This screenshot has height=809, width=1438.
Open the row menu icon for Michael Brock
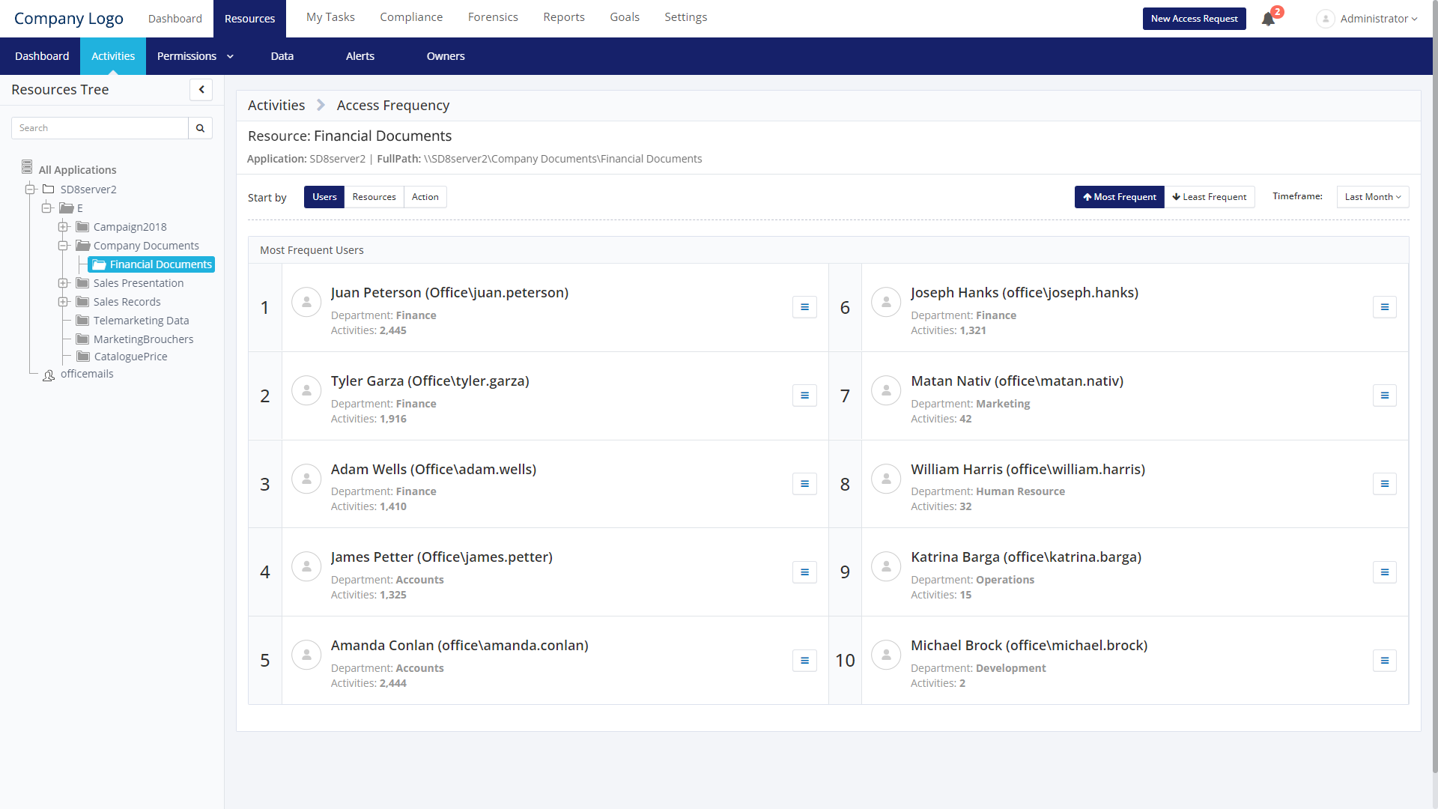click(x=1384, y=661)
